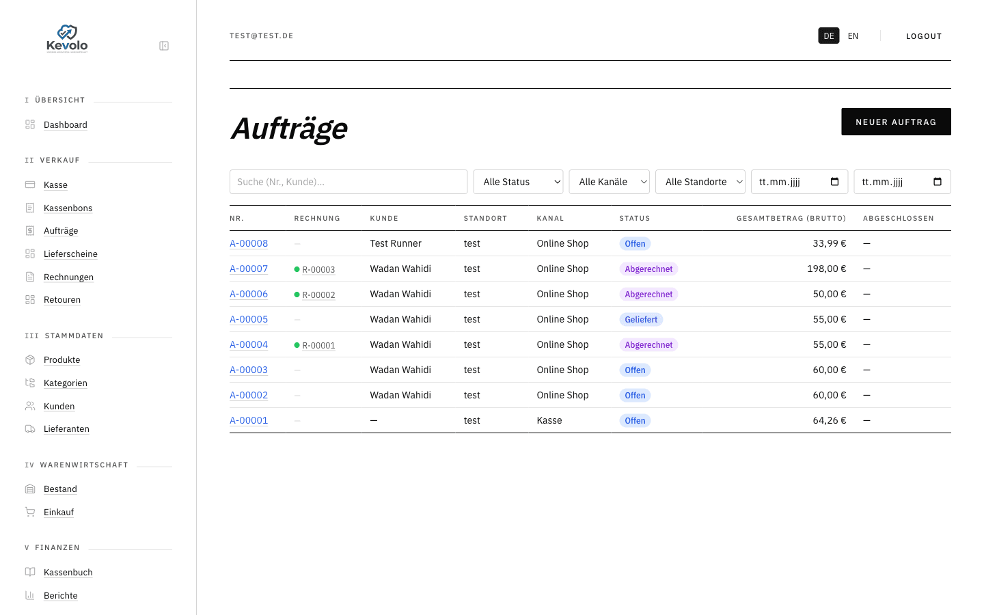984x615 pixels.
Task: Click the second tt.mm.jjjj date input
Action: pyautogui.click(x=902, y=182)
